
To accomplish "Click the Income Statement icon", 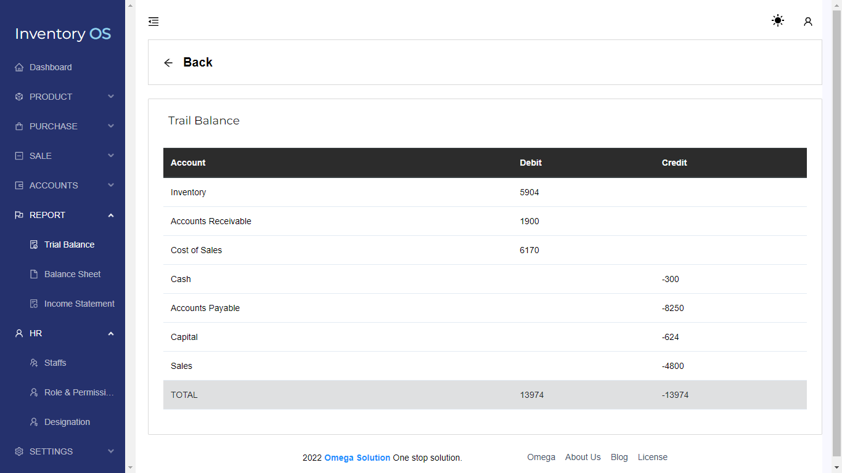I will click(x=33, y=304).
